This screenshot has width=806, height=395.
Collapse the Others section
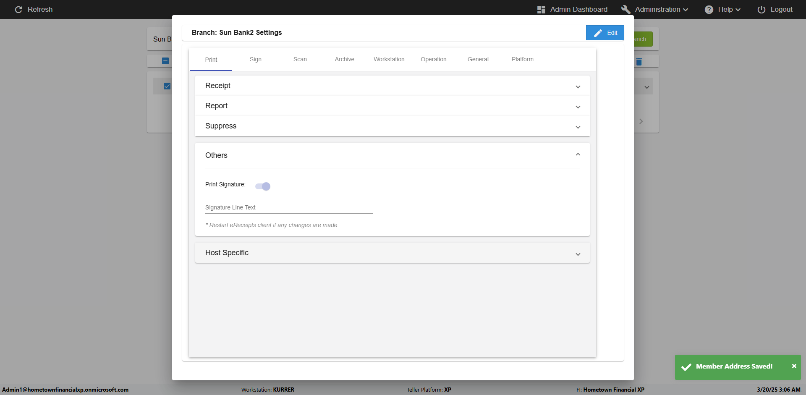point(578,155)
